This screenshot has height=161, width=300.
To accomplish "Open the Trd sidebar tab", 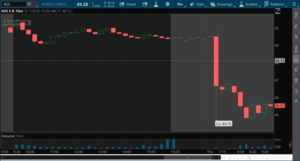I will tap(296, 15).
